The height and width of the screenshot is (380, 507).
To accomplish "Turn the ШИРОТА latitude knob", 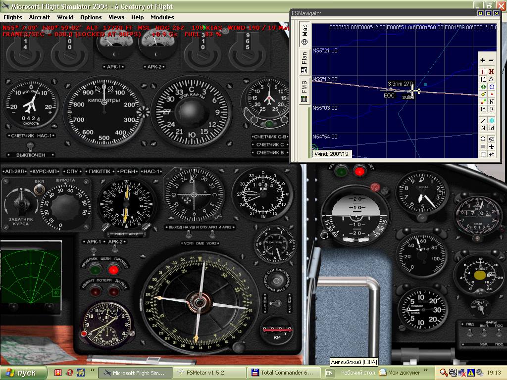I will pos(65,207).
